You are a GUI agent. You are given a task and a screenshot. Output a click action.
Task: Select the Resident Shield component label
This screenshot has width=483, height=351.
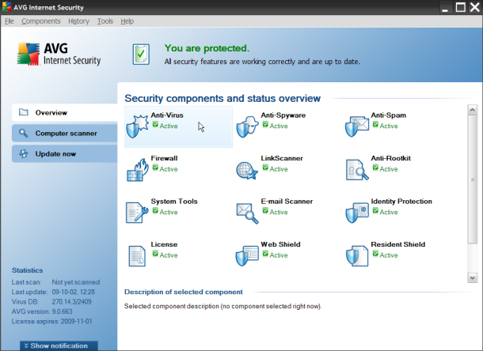398,244
